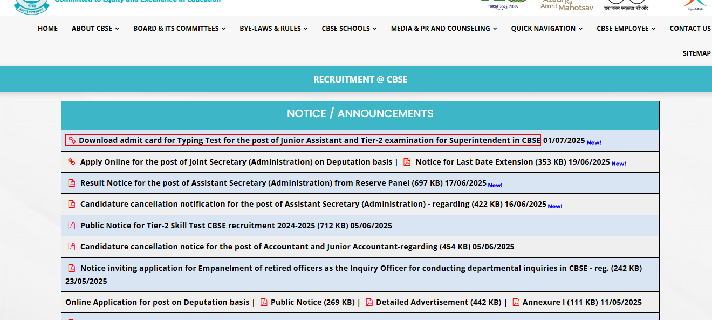Image resolution: width=712 pixels, height=320 pixels.
Task: Expand the CBSE SCHOOLS dropdown menu
Action: pyautogui.click(x=350, y=29)
